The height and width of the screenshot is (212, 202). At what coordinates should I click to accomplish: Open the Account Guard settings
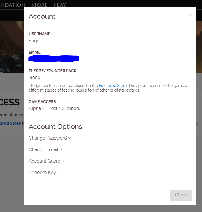[x=45, y=161]
